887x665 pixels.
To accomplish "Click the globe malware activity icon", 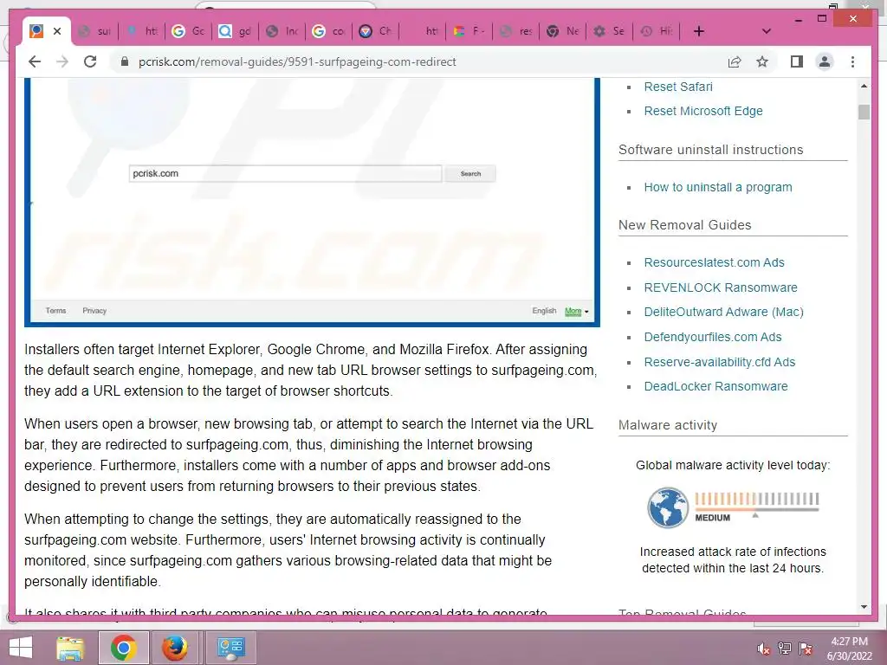I will click(668, 507).
